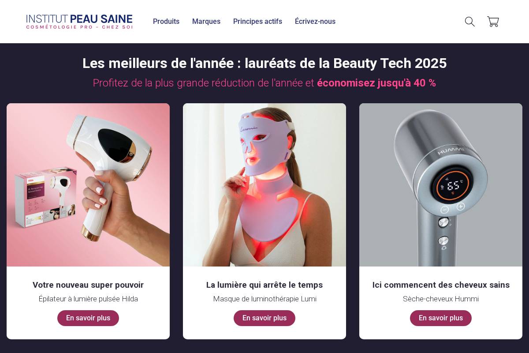Click En savoir plus for Hummi hair dryer
This screenshot has height=353, width=529.
point(441,318)
